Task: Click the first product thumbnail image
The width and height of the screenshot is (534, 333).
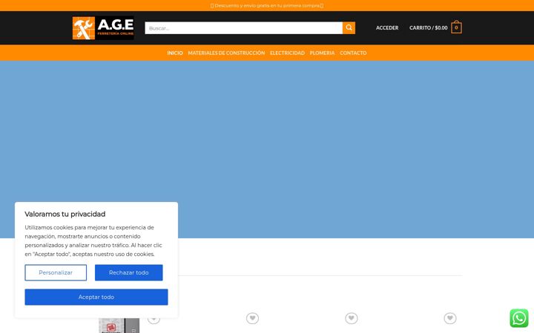Action: pos(119,326)
